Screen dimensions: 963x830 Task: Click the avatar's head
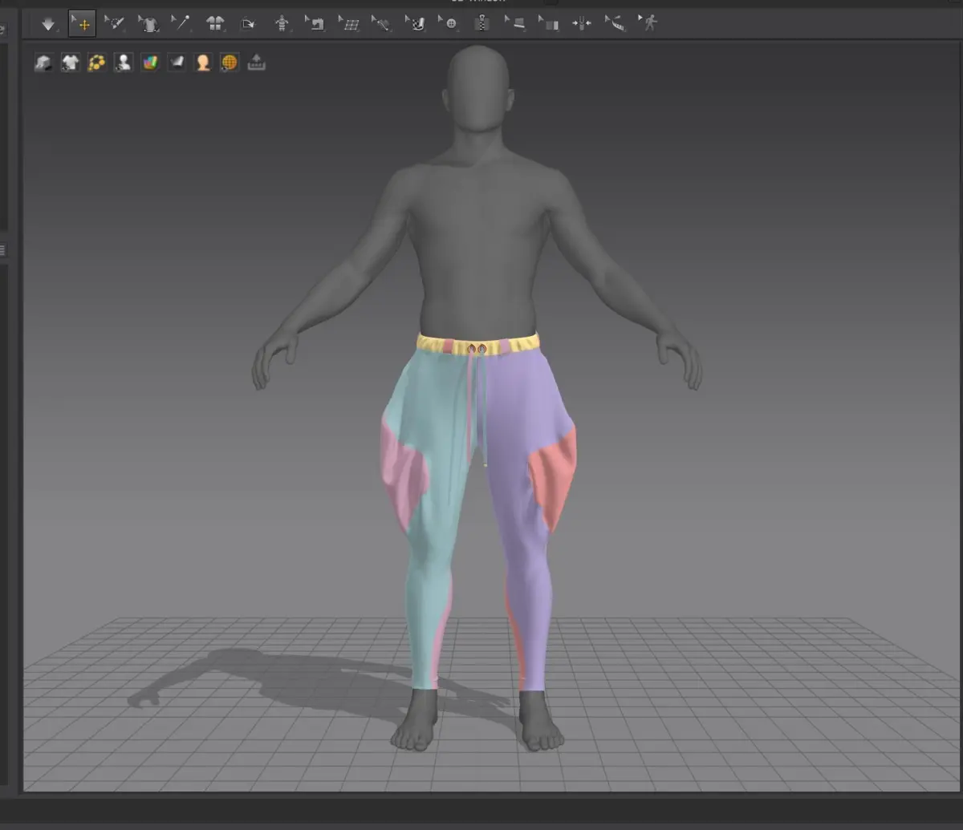tap(478, 87)
